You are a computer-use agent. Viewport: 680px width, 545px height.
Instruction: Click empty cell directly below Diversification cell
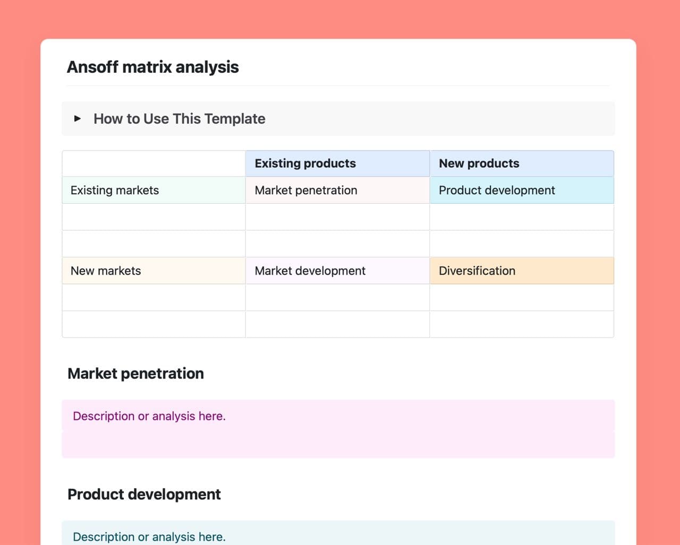tap(521, 298)
